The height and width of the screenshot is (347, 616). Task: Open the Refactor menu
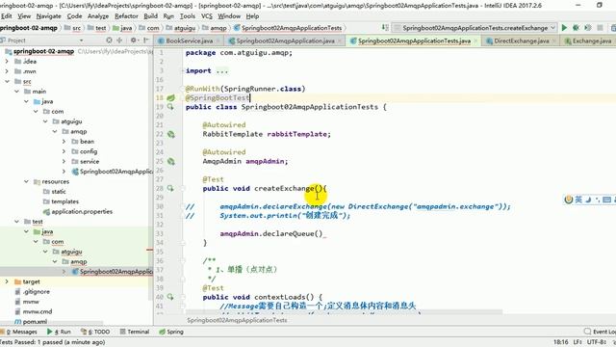(x=126, y=16)
